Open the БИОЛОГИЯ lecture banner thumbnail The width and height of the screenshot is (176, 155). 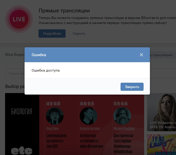coord(74,124)
